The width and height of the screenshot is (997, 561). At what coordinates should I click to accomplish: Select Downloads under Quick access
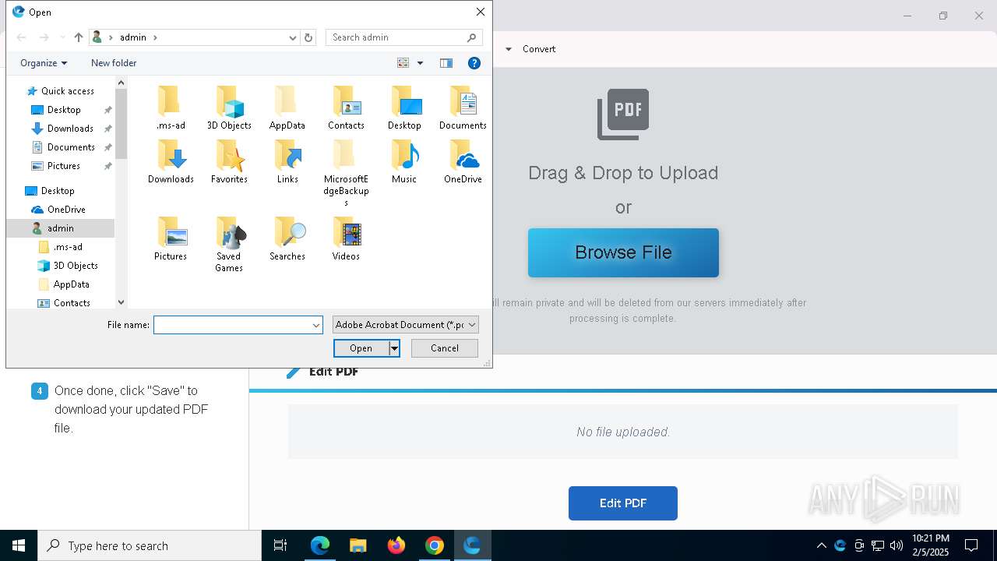(70, 129)
